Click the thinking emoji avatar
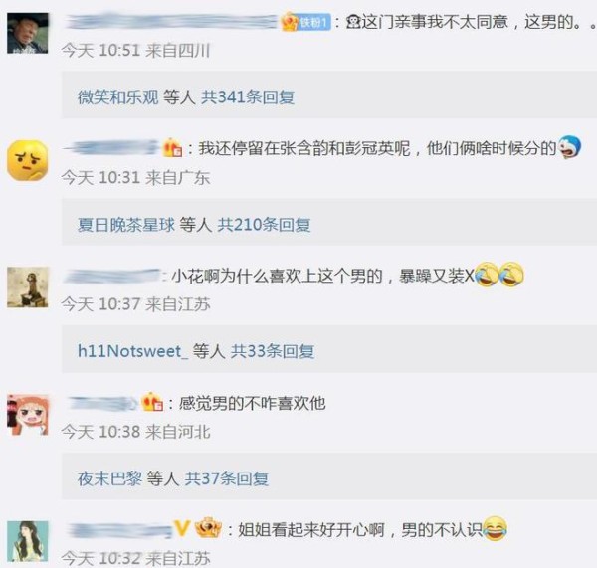This screenshot has height=568, width=597. point(28,160)
